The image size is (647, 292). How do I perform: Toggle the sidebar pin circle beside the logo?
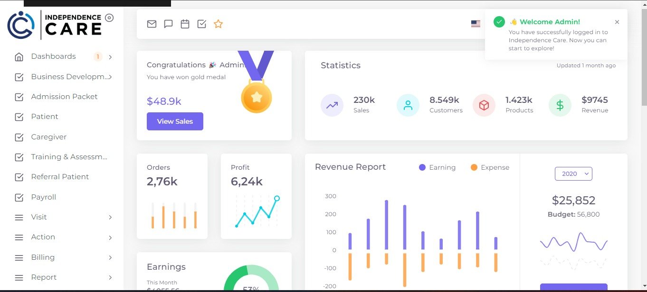[x=109, y=18]
